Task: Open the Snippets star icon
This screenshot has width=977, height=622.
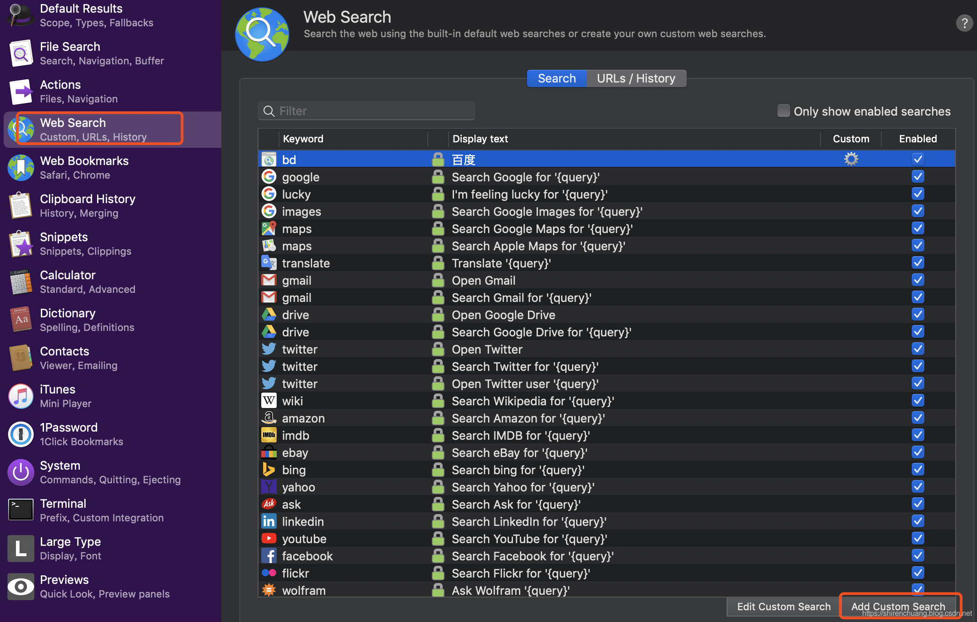Action: tap(20, 244)
